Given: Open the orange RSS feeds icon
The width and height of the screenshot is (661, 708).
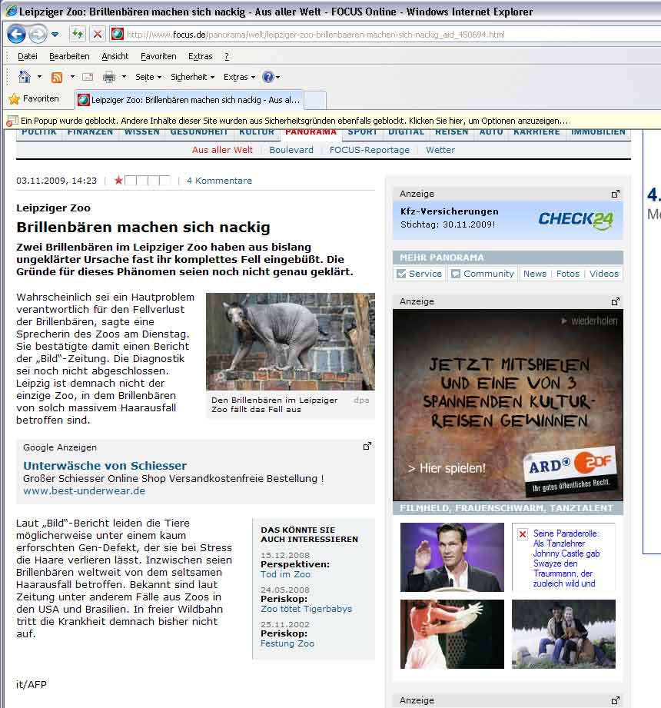Looking at the screenshot, I should click(57, 77).
